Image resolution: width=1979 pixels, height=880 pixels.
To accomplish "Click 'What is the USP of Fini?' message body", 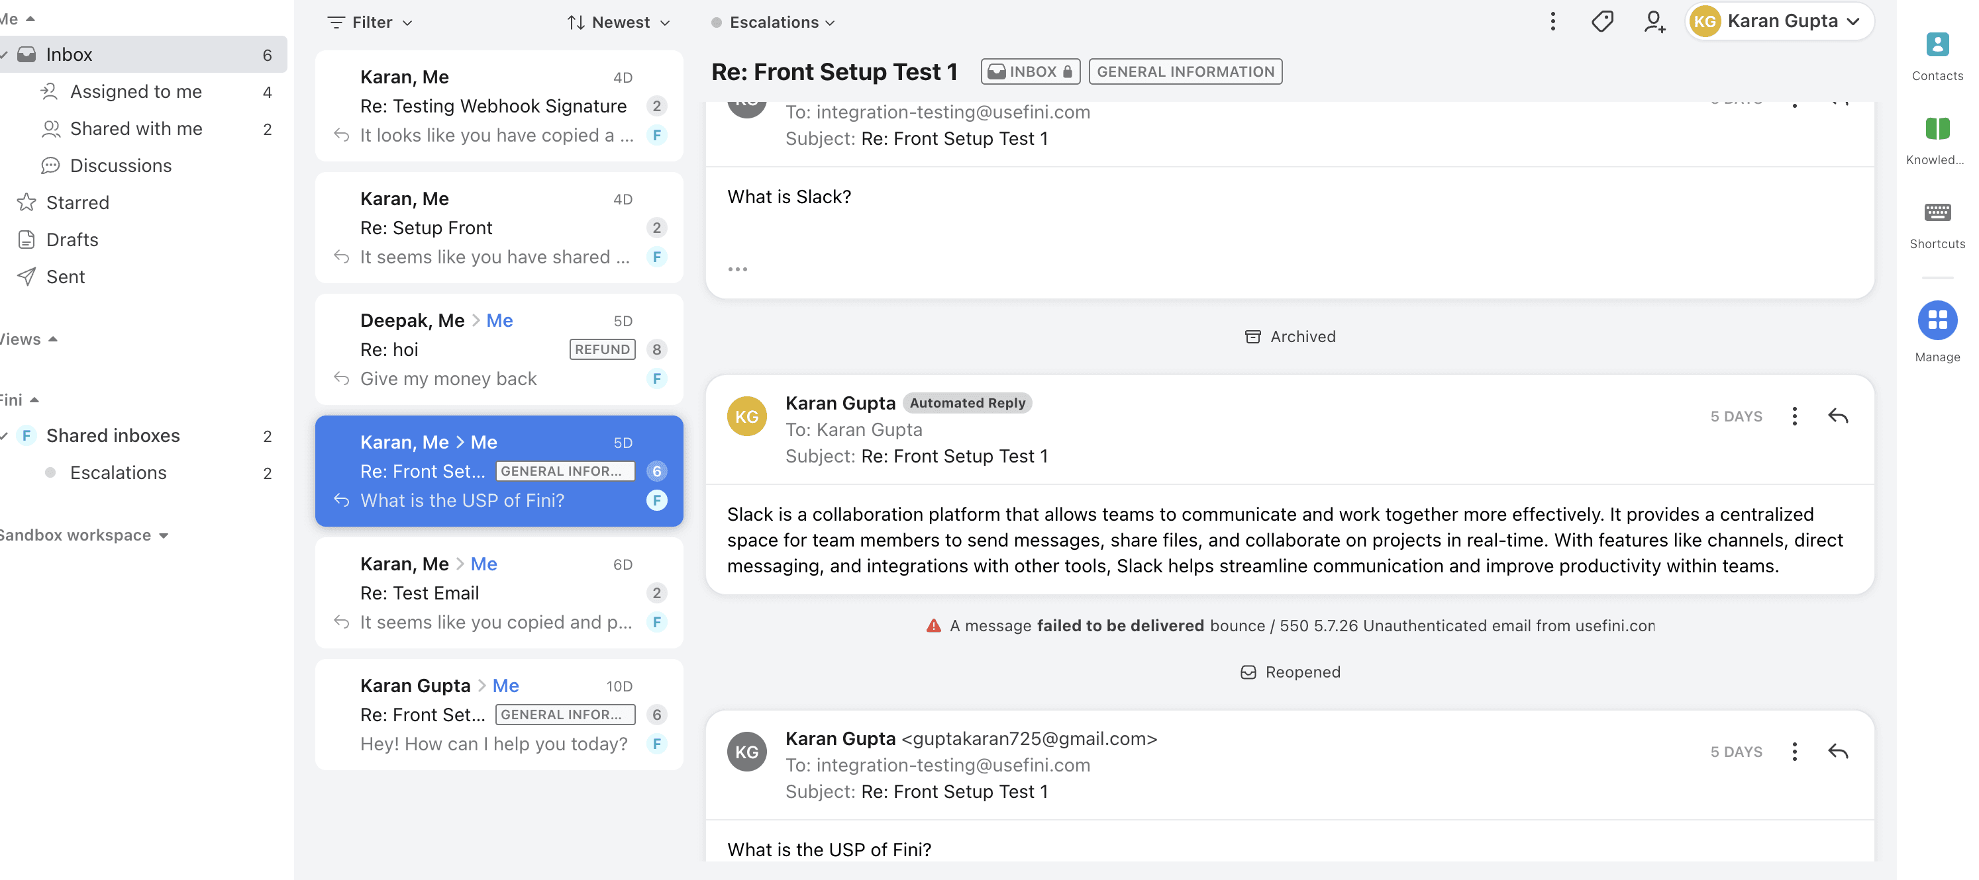I will point(829,850).
